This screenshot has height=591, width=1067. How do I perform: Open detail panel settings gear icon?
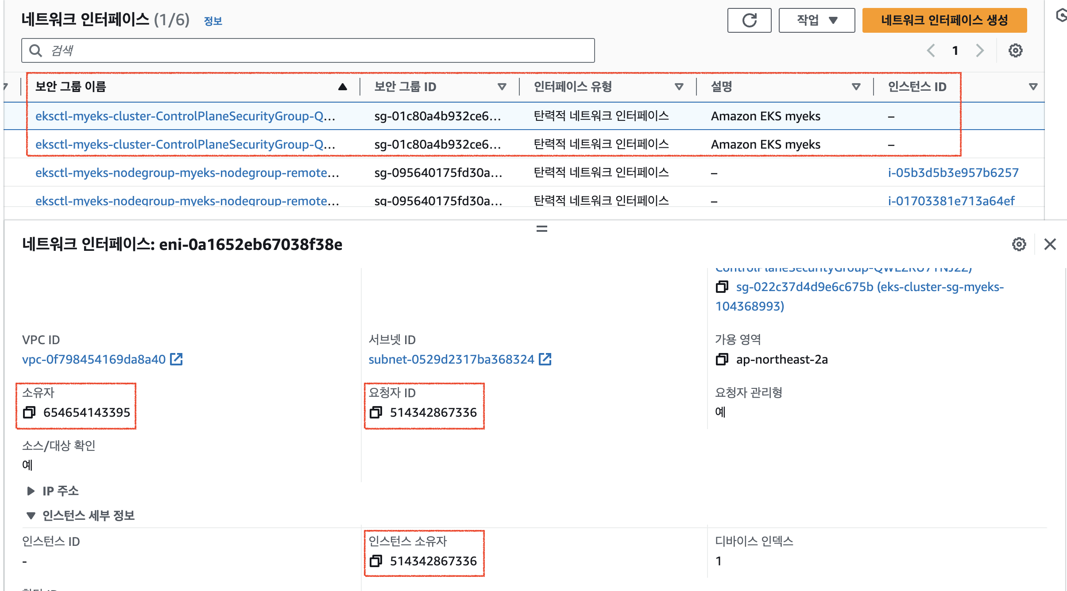pyautogui.click(x=1019, y=244)
